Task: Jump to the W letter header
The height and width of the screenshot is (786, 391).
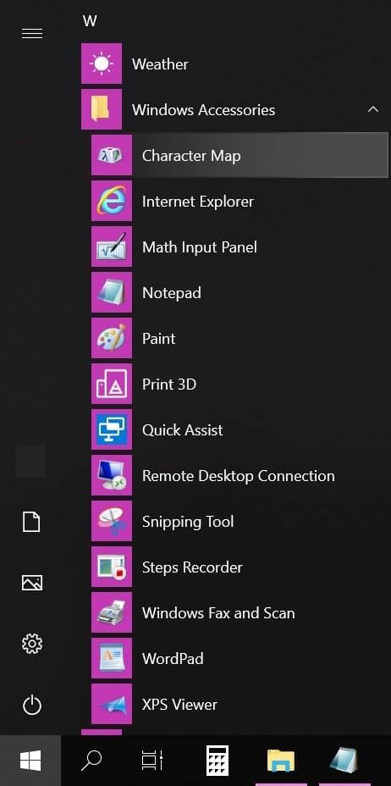Action: pyautogui.click(x=90, y=20)
